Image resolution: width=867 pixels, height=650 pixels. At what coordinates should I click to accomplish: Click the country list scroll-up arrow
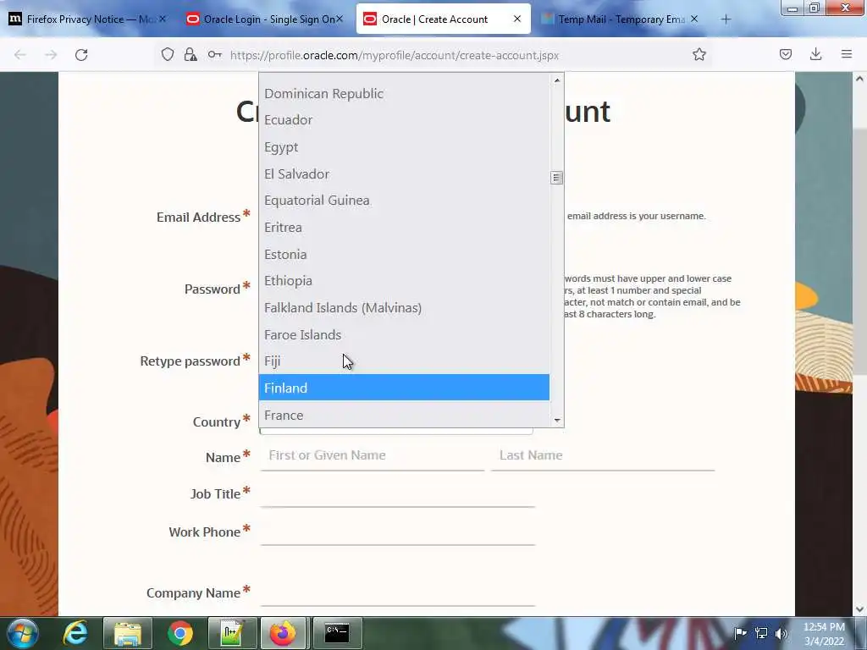tap(557, 80)
